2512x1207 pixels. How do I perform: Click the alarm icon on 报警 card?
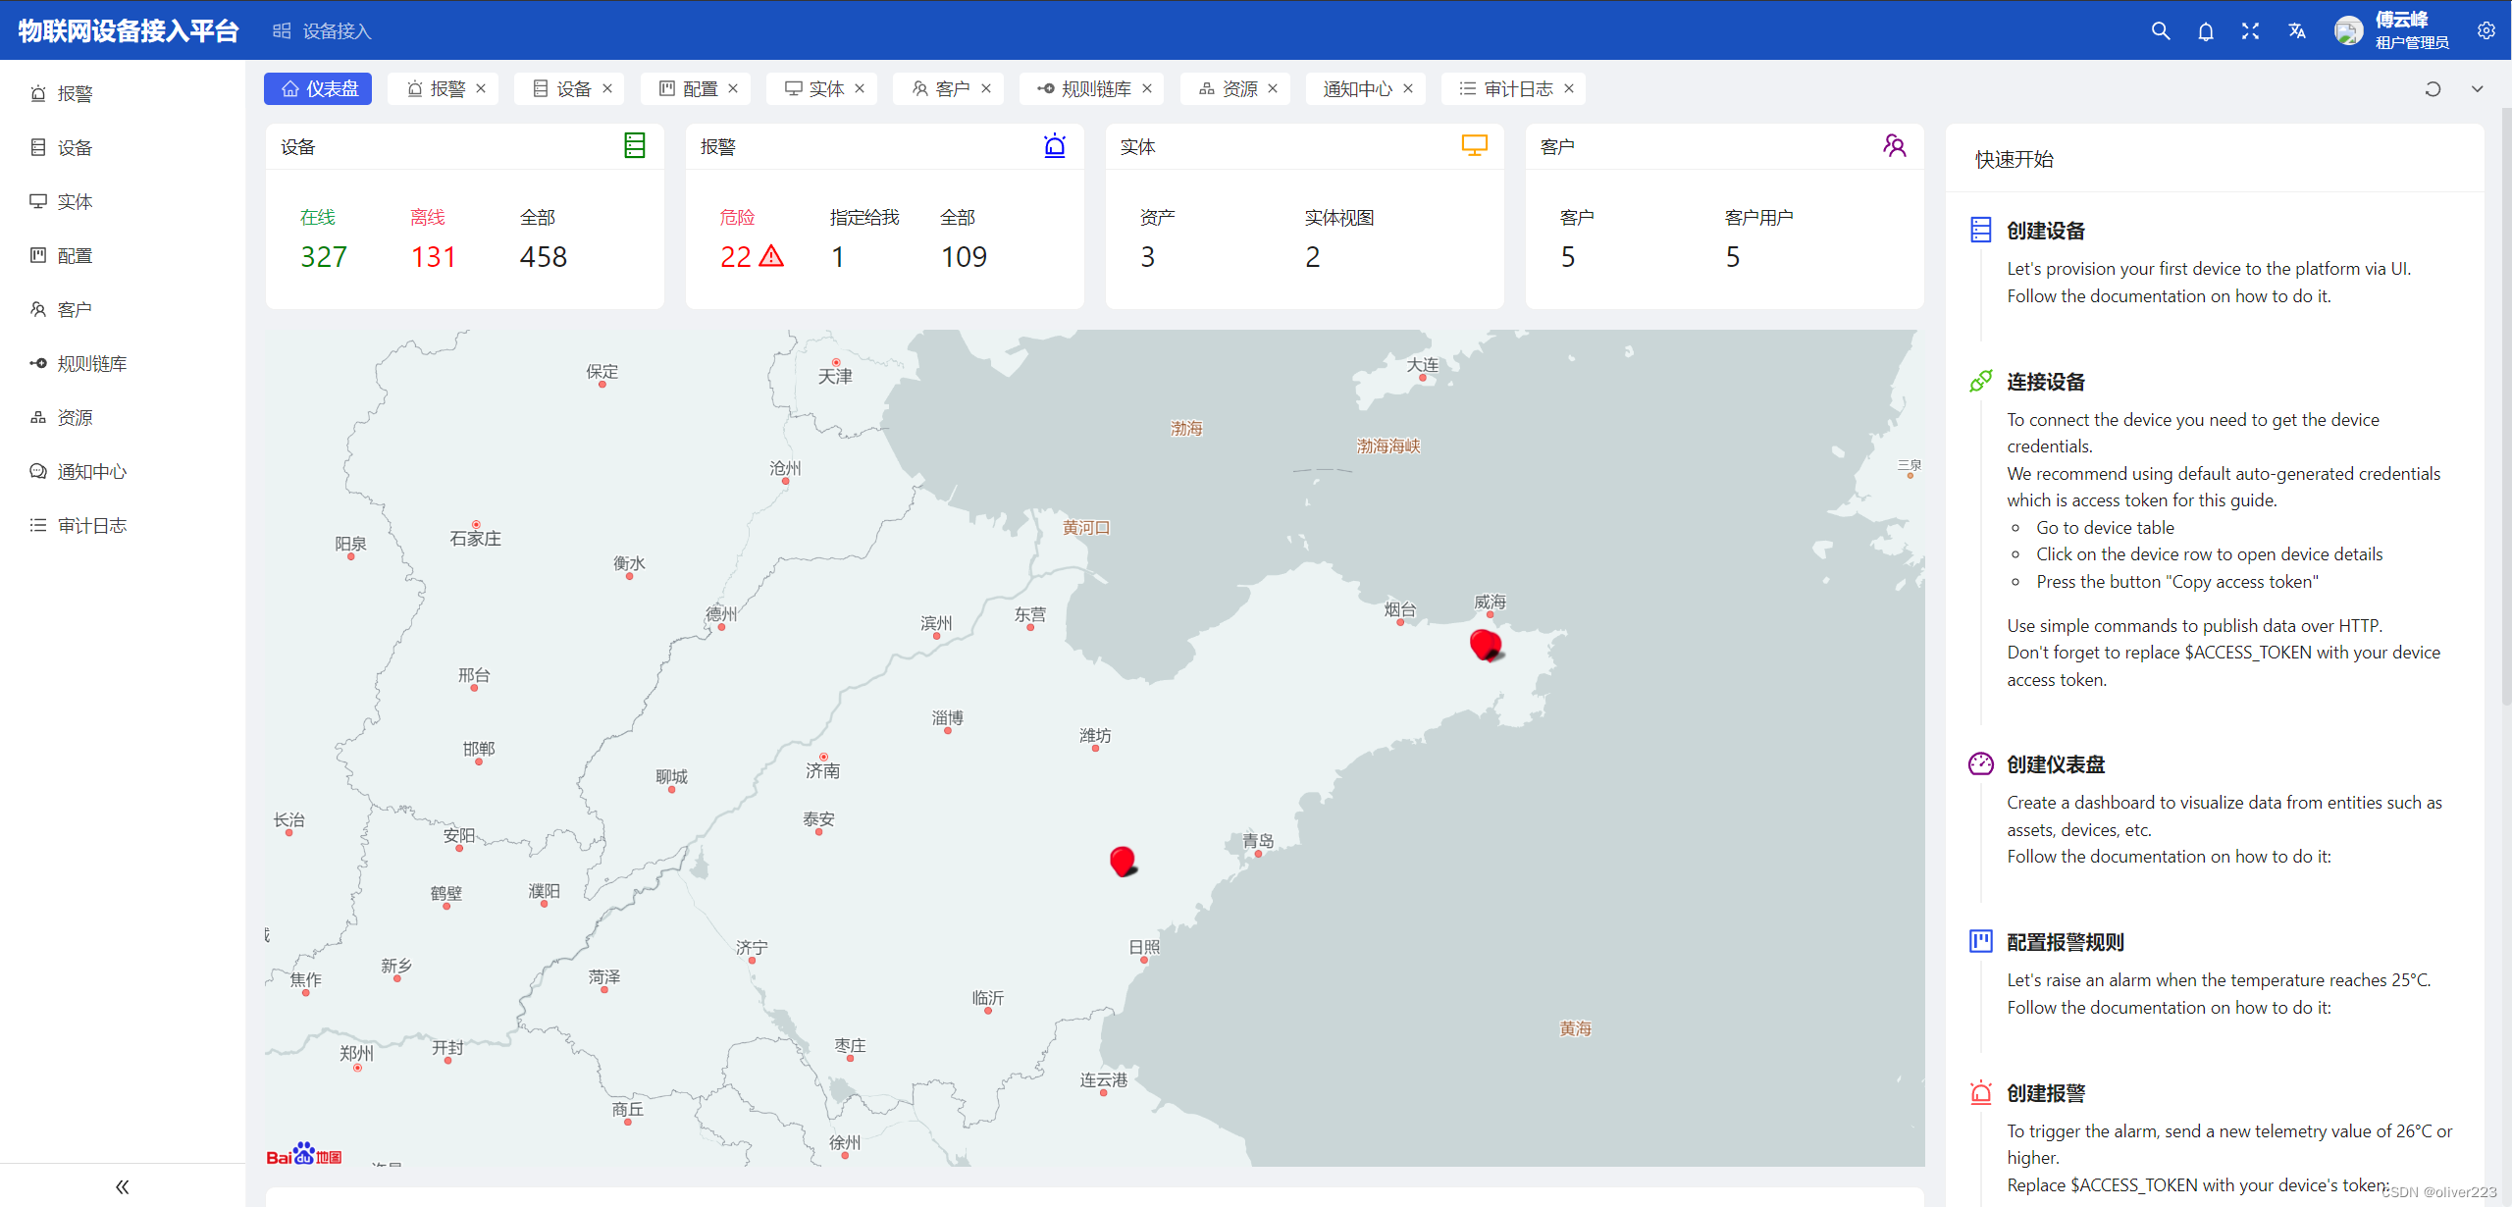(x=1055, y=146)
